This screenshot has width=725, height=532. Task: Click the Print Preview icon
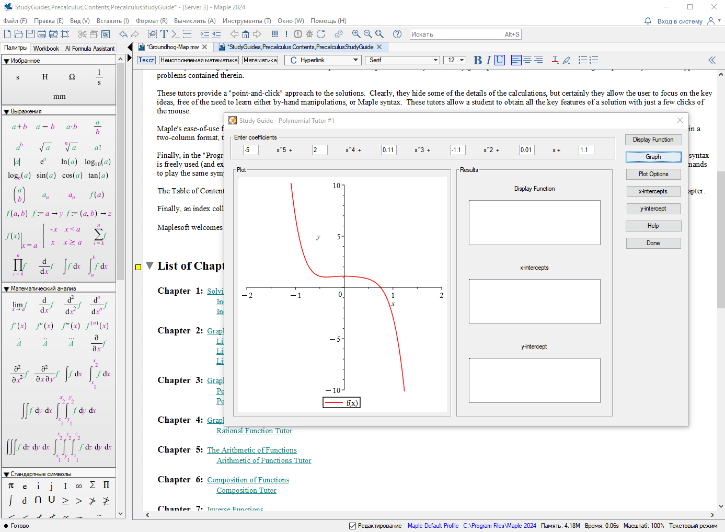53,34
